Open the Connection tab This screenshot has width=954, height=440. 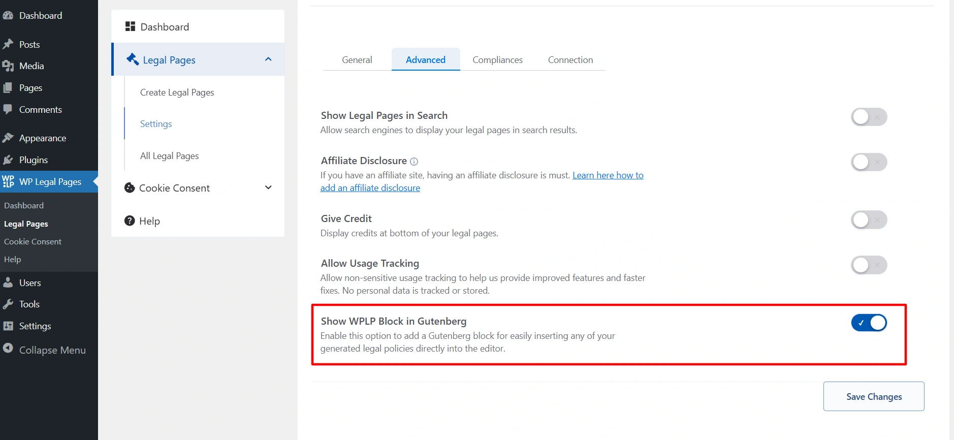coord(570,59)
